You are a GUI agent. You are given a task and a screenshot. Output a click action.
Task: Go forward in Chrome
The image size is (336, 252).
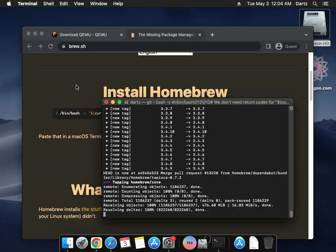click(40, 46)
